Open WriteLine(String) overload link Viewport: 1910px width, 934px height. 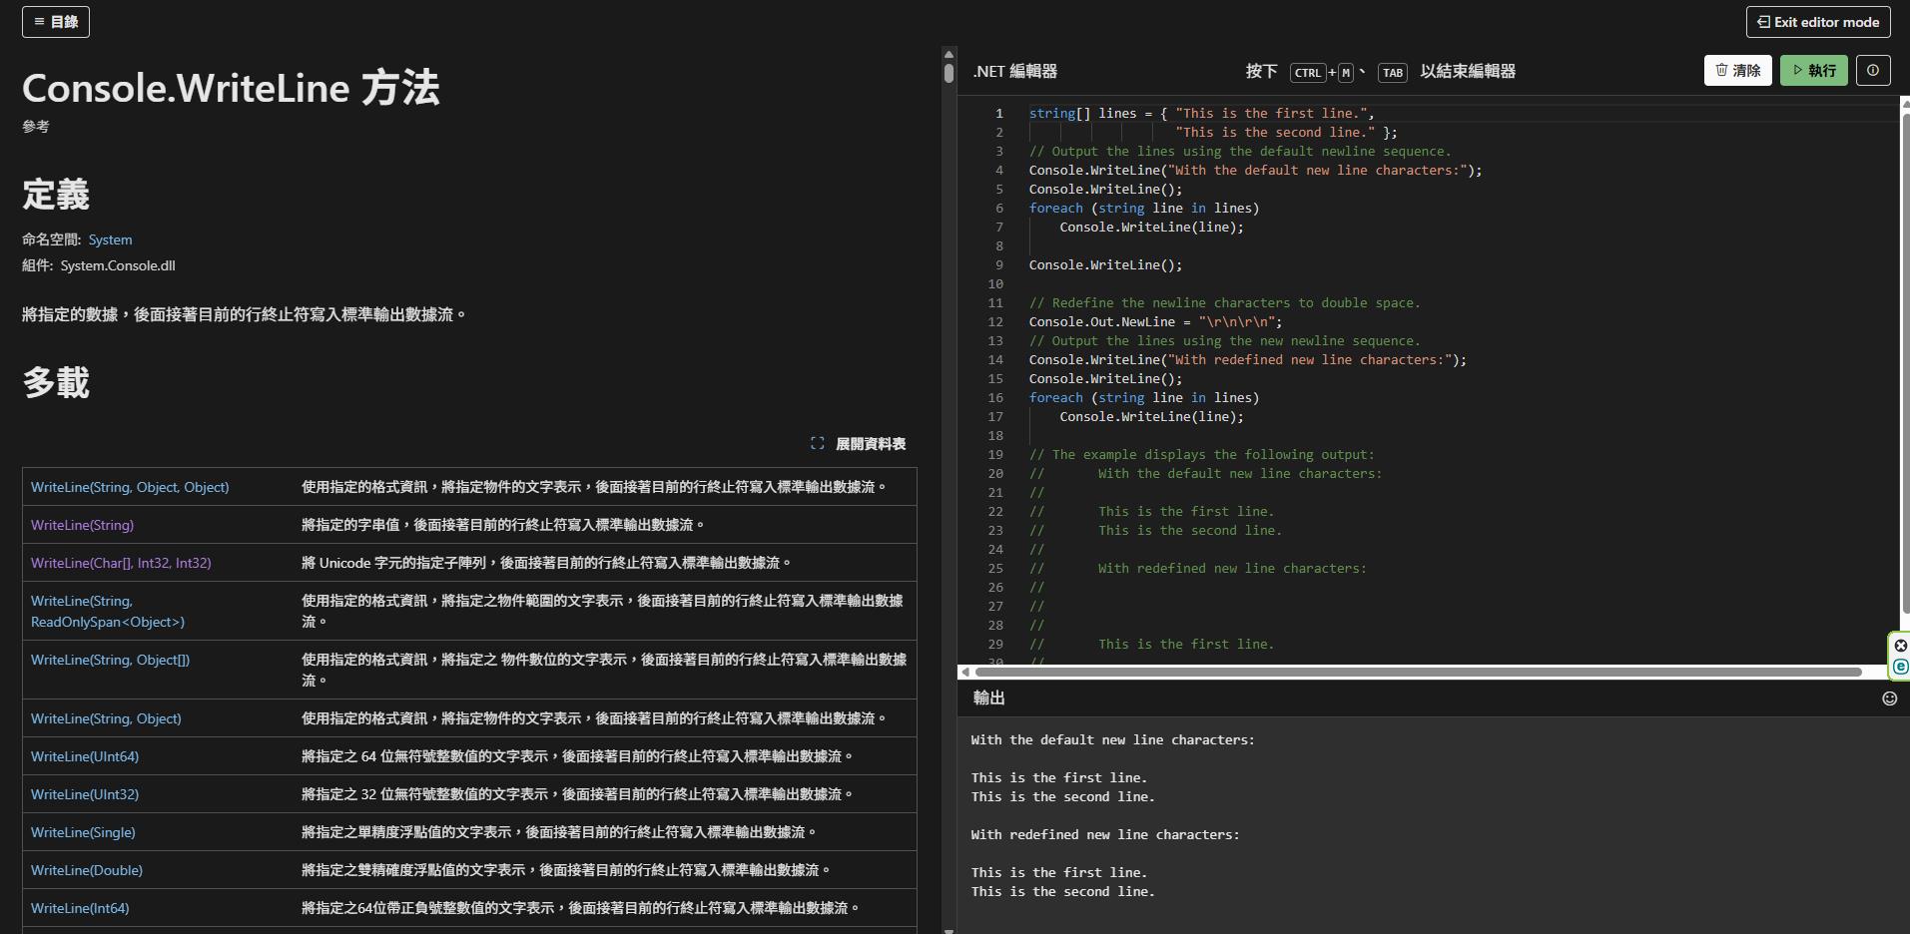click(x=82, y=525)
